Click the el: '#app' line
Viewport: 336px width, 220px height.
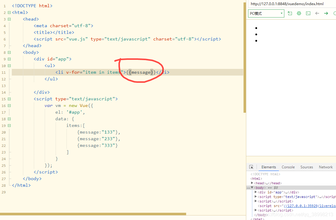tap(70, 112)
